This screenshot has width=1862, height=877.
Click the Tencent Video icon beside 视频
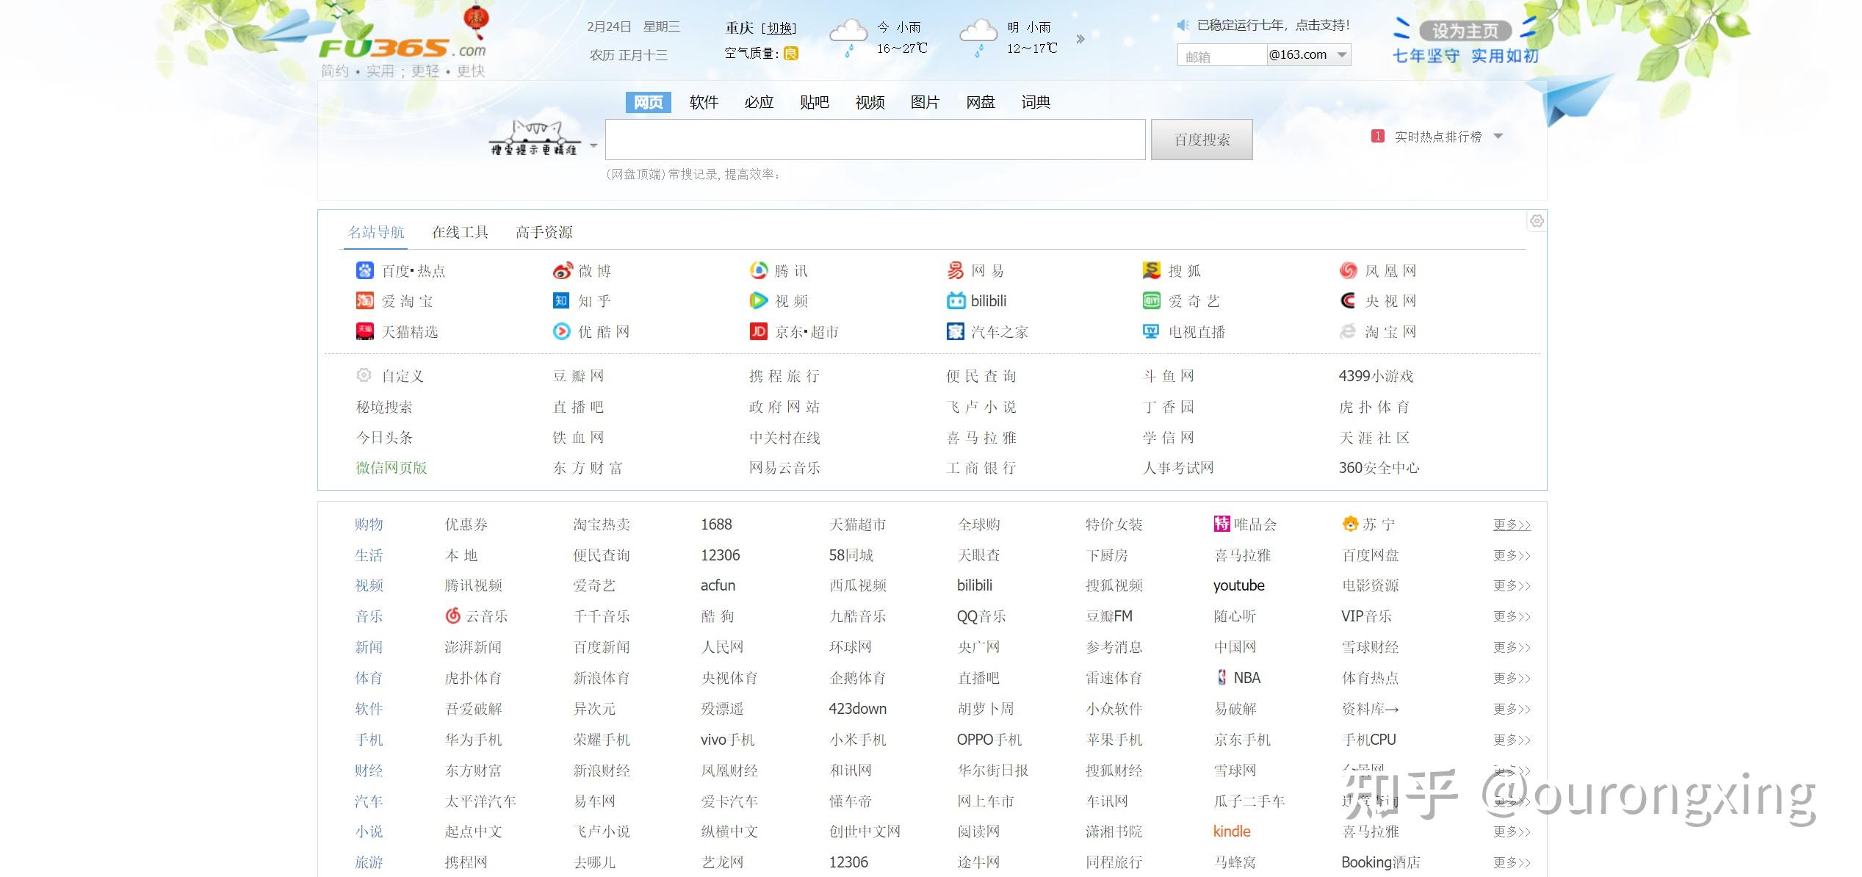758,300
